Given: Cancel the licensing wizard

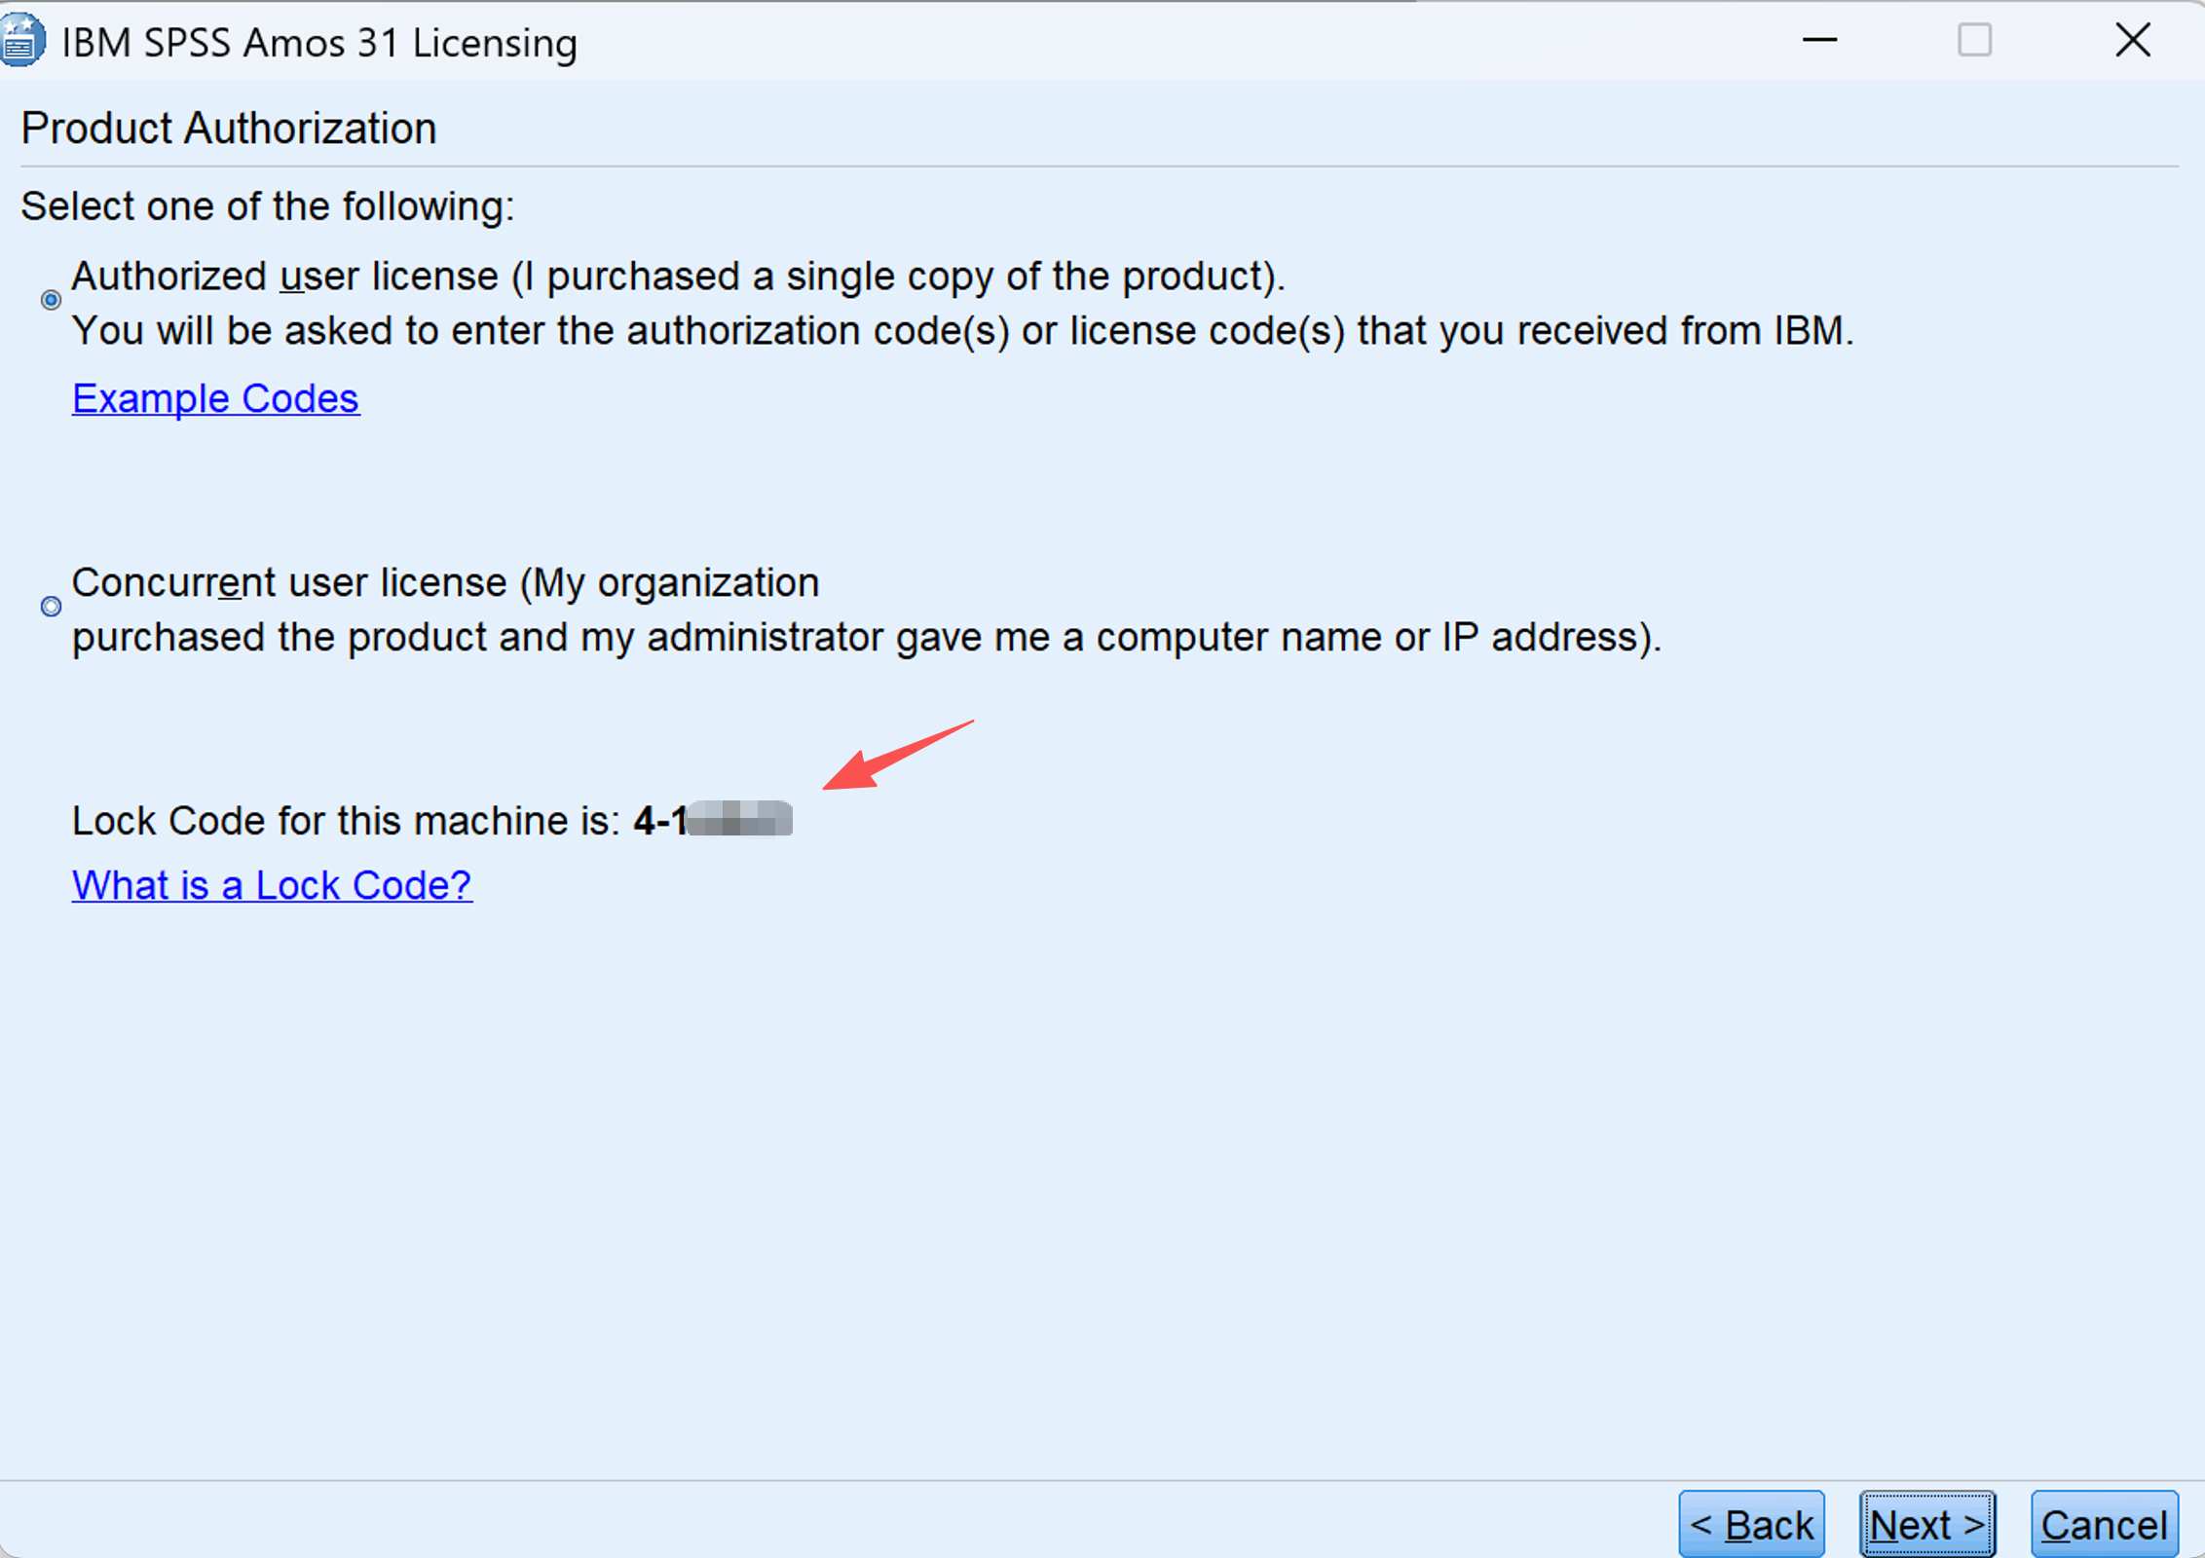Looking at the screenshot, I should click(x=2105, y=1524).
